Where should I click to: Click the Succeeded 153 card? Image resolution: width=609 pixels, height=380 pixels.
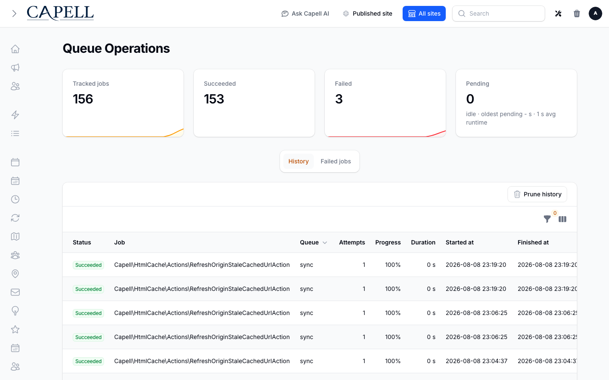click(254, 103)
